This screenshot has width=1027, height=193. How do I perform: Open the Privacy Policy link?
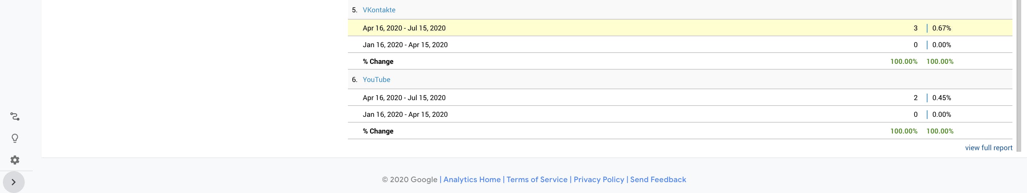coord(599,180)
